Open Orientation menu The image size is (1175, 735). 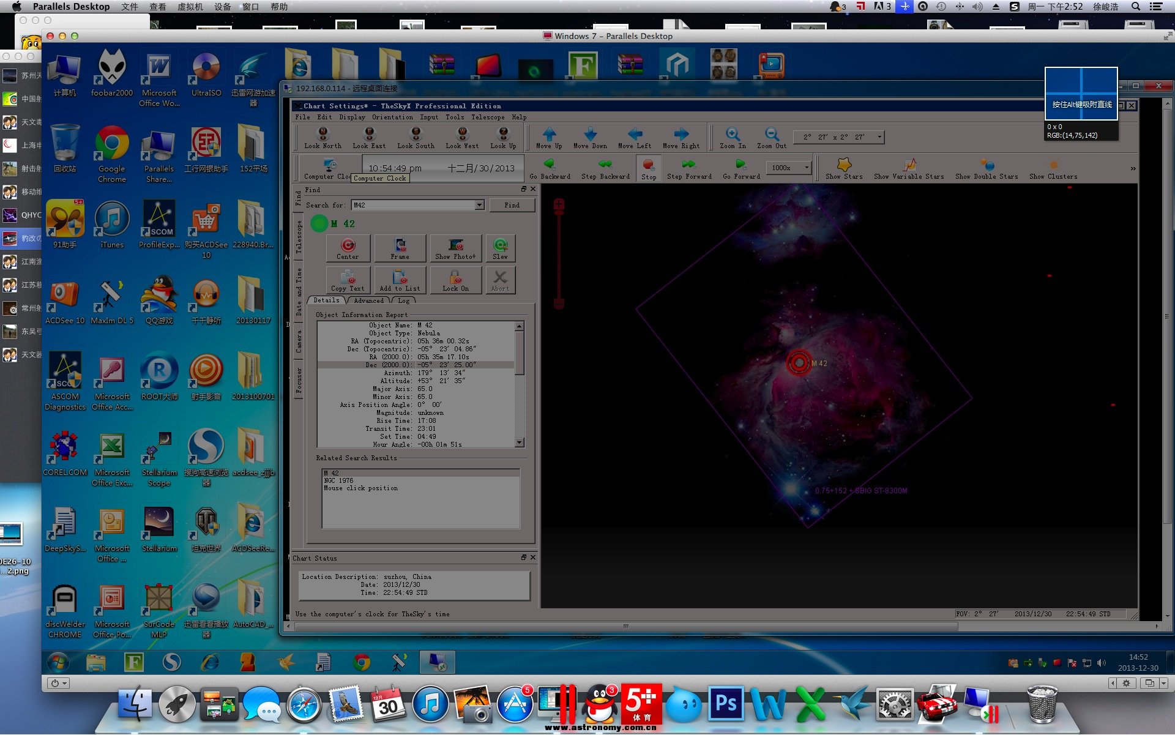[392, 117]
